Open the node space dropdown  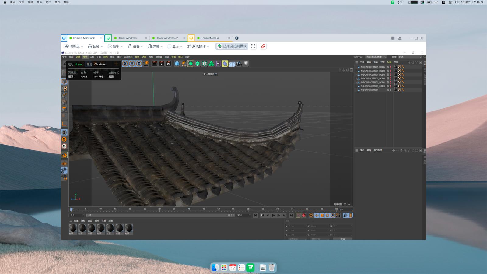pos(376,57)
